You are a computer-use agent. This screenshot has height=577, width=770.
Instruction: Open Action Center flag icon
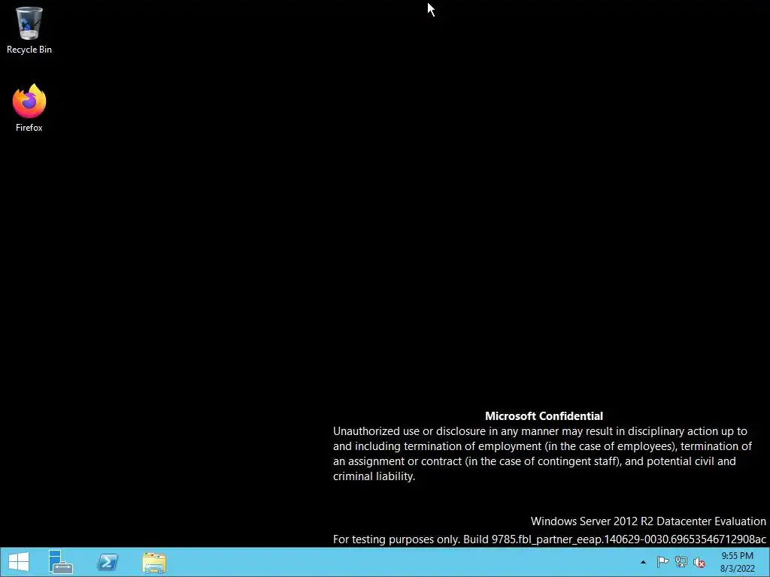[662, 562]
